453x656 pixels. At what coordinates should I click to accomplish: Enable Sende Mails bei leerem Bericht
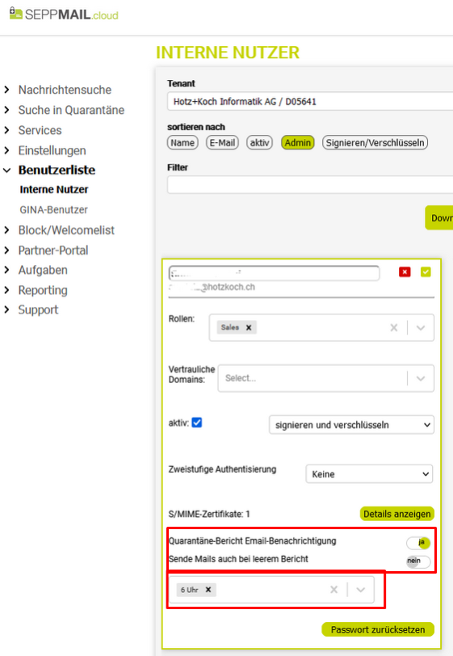[x=418, y=561]
